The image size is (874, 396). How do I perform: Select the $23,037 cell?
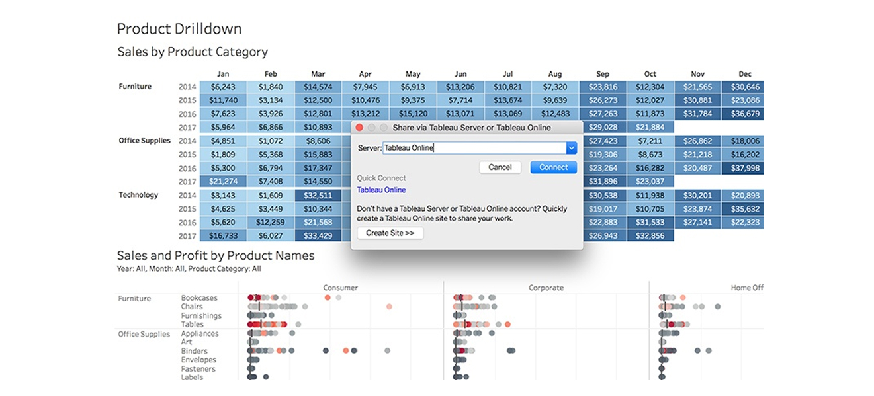click(x=650, y=182)
